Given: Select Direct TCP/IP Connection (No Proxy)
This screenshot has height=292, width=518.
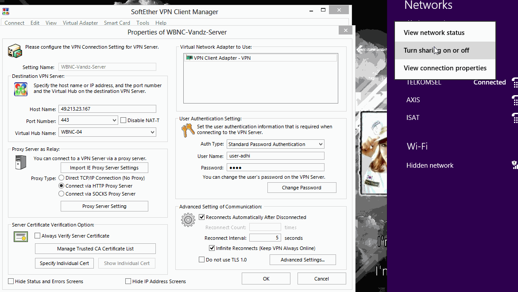Looking at the screenshot, I should (x=61, y=178).
